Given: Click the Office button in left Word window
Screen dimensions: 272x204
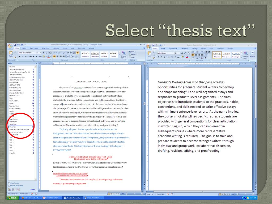Looking at the screenshot, I should click(10, 46).
